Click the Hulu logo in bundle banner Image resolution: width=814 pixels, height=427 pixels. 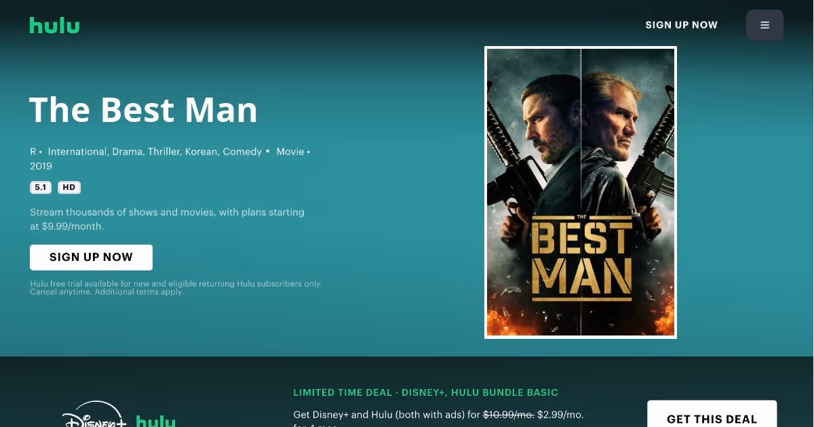click(x=155, y=422)
